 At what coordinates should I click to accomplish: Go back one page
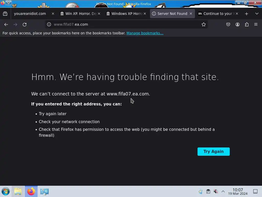(x=6, y=24)
